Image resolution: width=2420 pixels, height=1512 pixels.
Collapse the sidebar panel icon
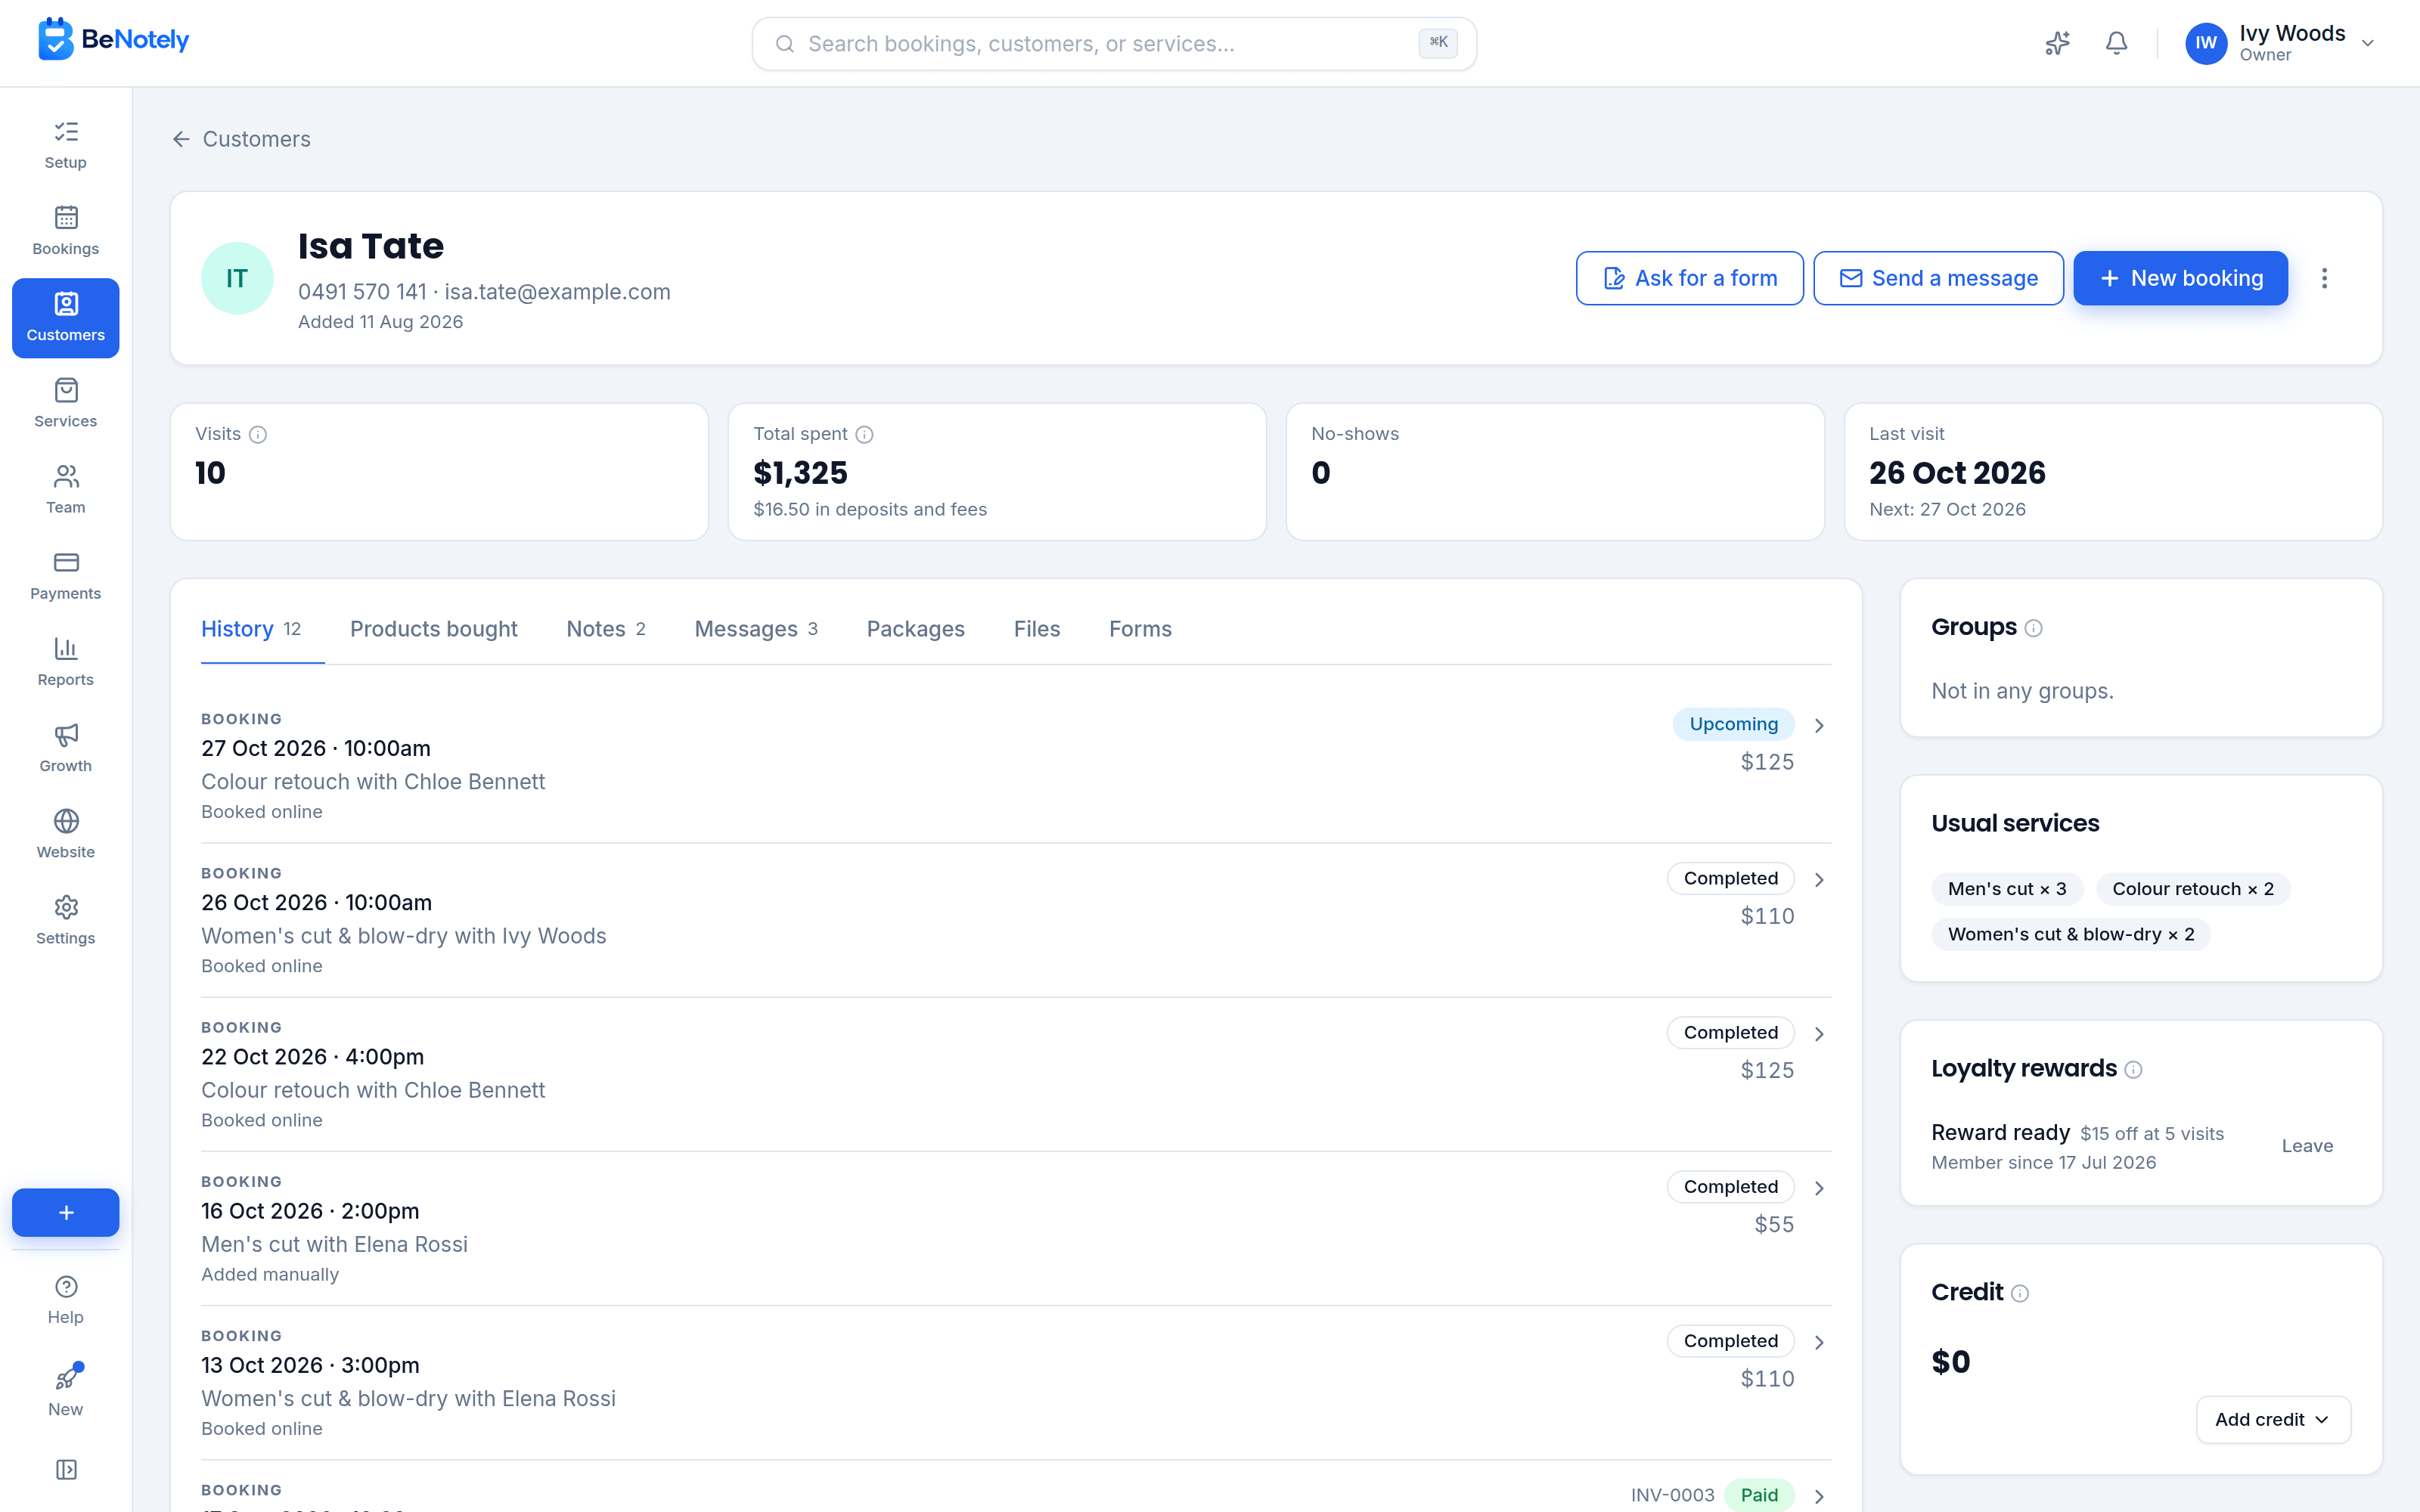[66, 1469]
